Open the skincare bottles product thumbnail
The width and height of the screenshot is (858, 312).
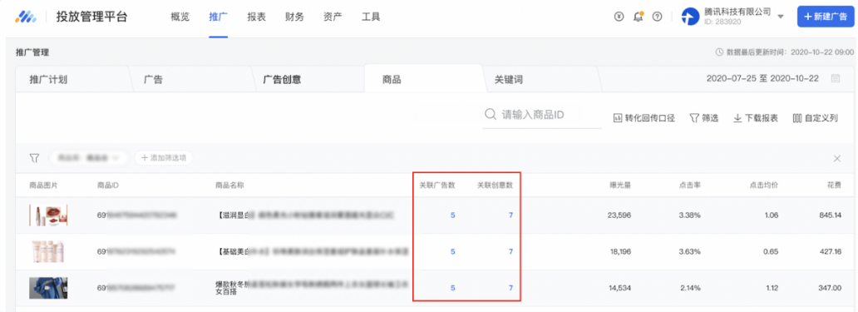pyautogui.click(x=48, y=251)
